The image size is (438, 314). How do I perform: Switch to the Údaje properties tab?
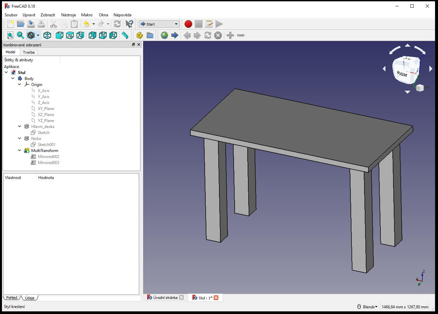pyautogui.click(x=30, y=298)
